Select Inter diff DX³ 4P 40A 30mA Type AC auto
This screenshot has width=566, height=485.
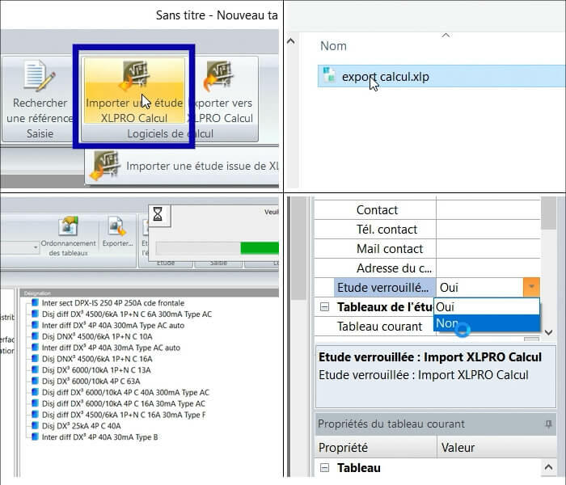(111, 348)
